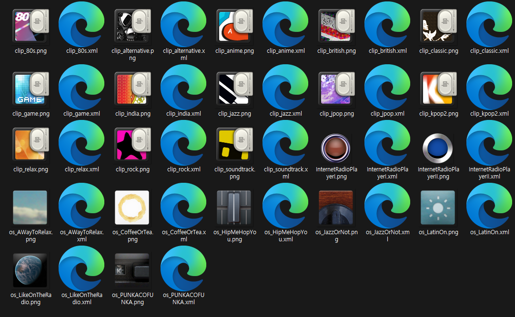Viewport: 515px width, 317px height.
Task: Click the file name text "clip_british.xml"
Action: 388,51
